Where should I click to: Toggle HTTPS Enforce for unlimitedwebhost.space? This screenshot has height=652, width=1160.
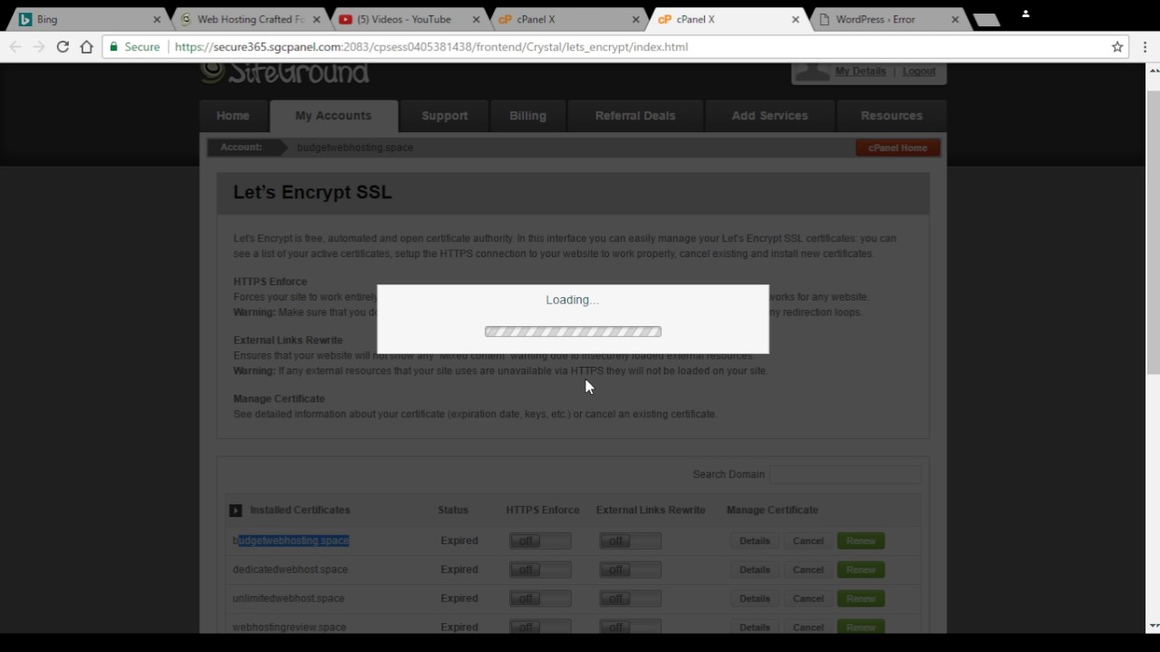540,599
